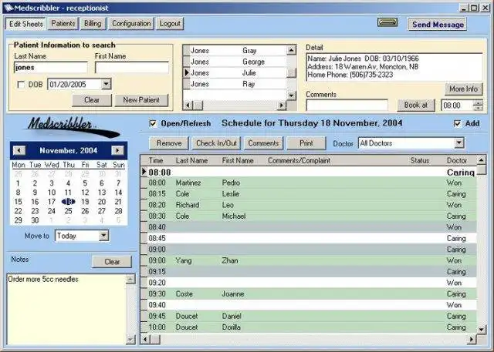Image resolution: width=494 pixels, height=352 pixels.
Task: Go to next month in calendar
Action: (117, 150)
